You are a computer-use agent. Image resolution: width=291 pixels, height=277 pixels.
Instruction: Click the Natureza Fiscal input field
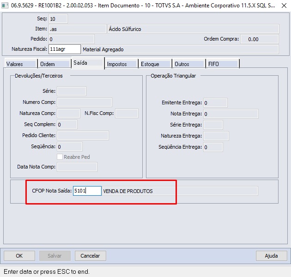[x=65, y=49]
